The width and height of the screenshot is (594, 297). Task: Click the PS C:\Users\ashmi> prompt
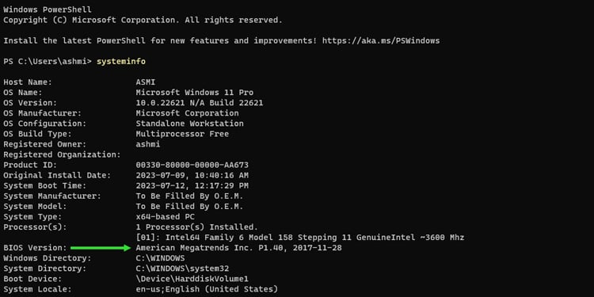coord(48,61)
